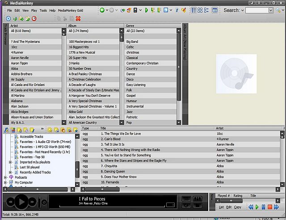Expand tree toolbar overflow chevron
Image resolution: width=286 pixels, height=220 pixels.
(x=42, y=129)
